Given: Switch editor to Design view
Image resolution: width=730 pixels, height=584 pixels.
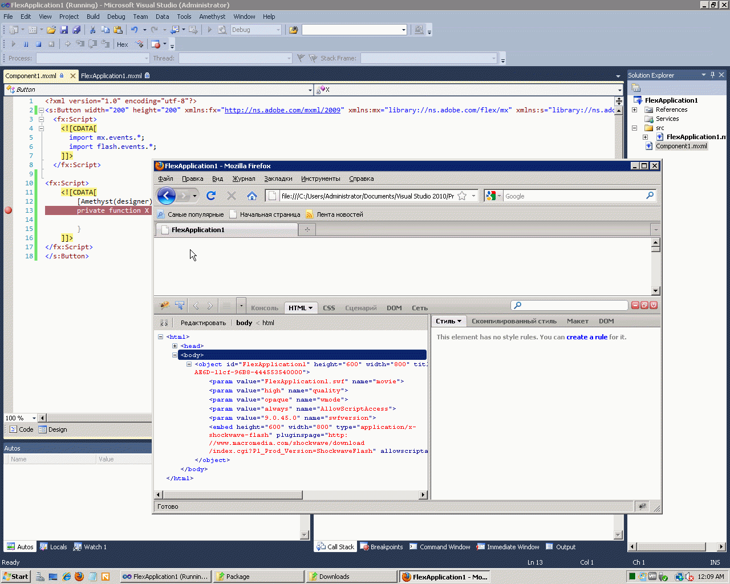Looking at the screenshot, I should (x=53, y=429).
